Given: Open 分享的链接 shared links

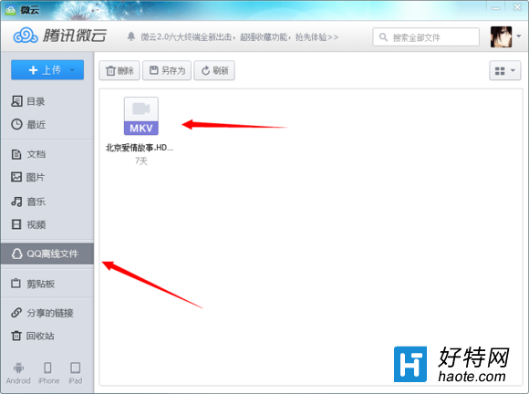Looking at the screenshot, I should tap(47, 313).
